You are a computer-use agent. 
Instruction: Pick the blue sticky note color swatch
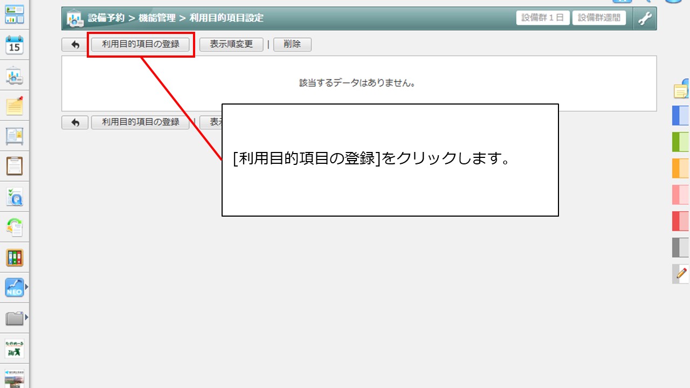point(681,115)
